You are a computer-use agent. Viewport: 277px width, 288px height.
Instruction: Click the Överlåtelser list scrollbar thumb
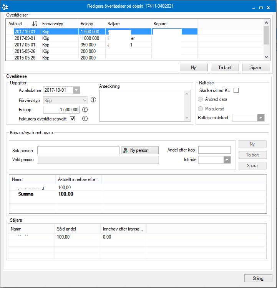[266, 35]
